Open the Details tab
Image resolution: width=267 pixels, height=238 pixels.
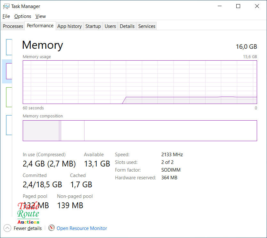tap(127, 26)
